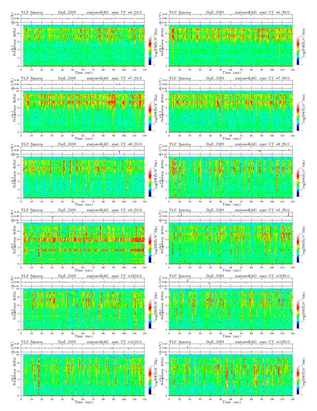The height and width of the screenshot is (411, 317).
Task: Click the PSD color bar of the 6:20:0 panel
Action: point(150,50)
